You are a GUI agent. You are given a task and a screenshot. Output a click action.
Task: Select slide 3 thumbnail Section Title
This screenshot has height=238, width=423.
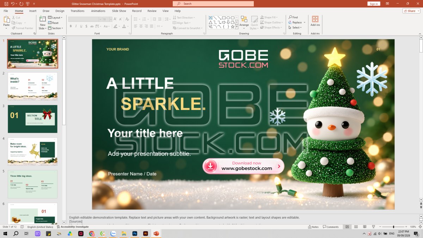coord(32,119)
